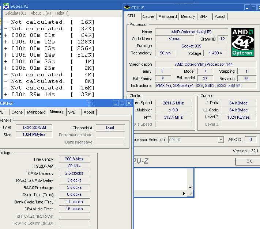The height and width of the screenshot is (229, 260).
Task: Open SPD tab in CPU-Z memory window
Action: [x=72, y=112]
